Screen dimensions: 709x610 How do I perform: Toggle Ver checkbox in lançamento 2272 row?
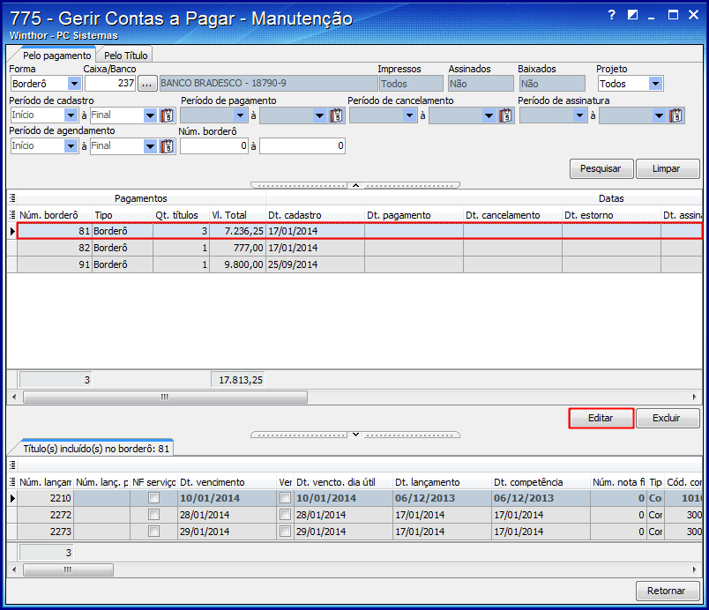(x=285, y=515)
